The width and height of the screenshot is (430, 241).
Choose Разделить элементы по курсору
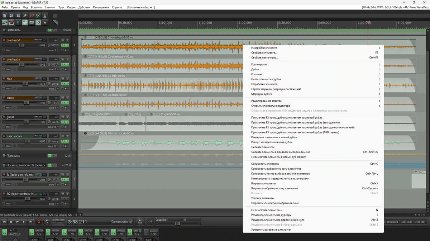click(313, 215)
